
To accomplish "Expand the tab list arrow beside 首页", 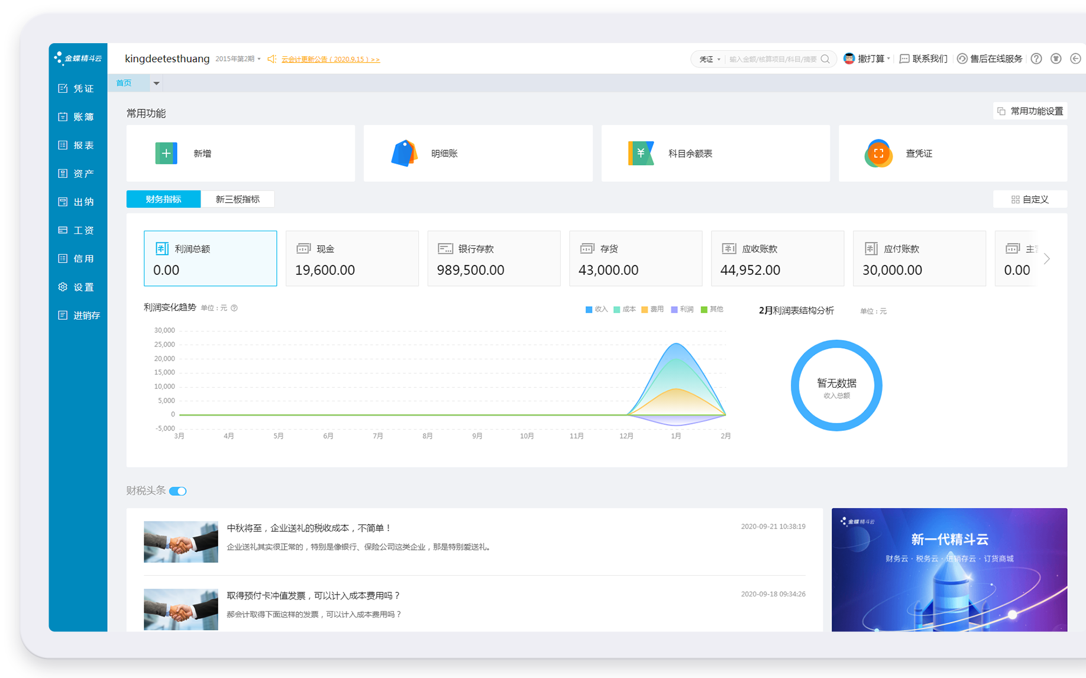I will (x=157, y=83).
